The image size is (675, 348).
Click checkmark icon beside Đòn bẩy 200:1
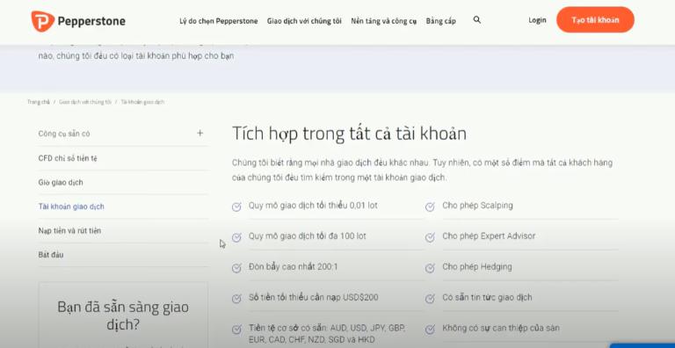point(236,268)
